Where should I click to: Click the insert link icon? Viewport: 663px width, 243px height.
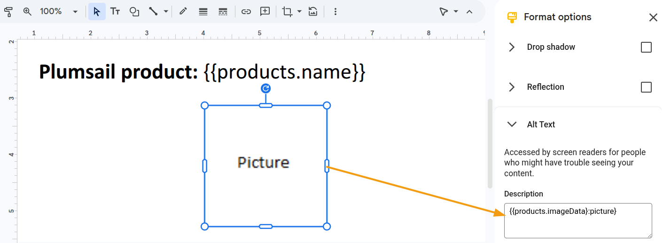[246, 12]
